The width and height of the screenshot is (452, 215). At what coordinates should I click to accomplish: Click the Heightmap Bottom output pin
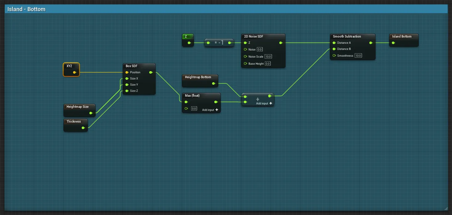[214, 83]
